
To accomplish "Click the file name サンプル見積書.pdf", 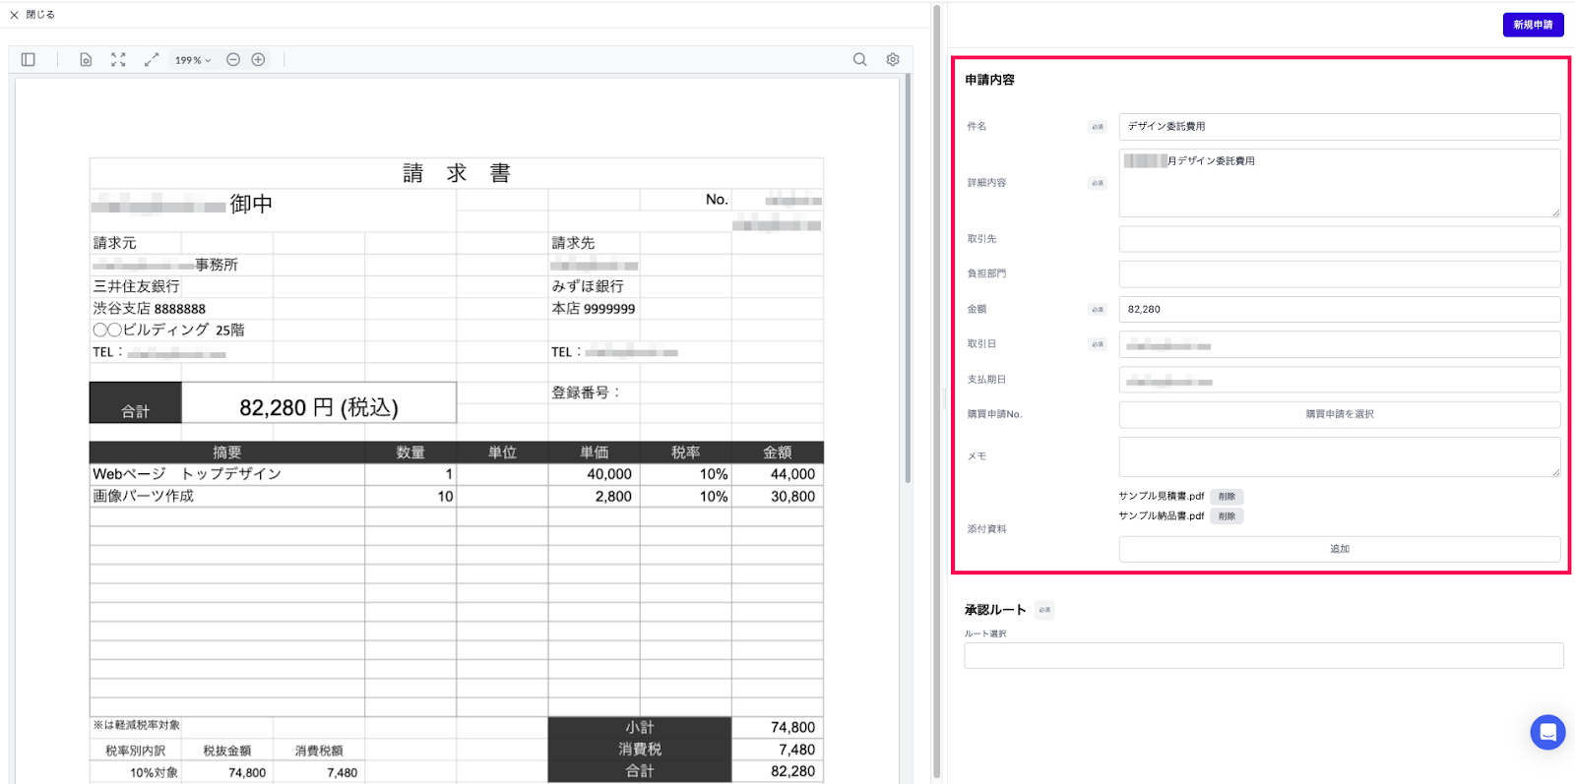I will tap(1161, 497).
